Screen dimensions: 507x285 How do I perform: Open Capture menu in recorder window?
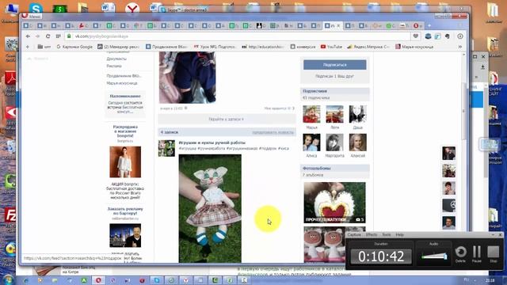(x=354, y=234)
